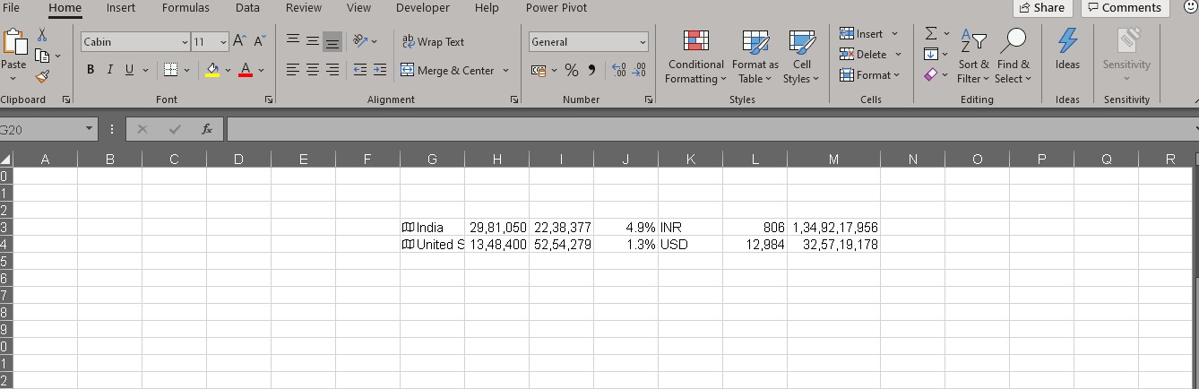The width and height of the screenshot is (1199, 389).
Task: Switch to the Insert tab
Action: (x=121, y=7)
